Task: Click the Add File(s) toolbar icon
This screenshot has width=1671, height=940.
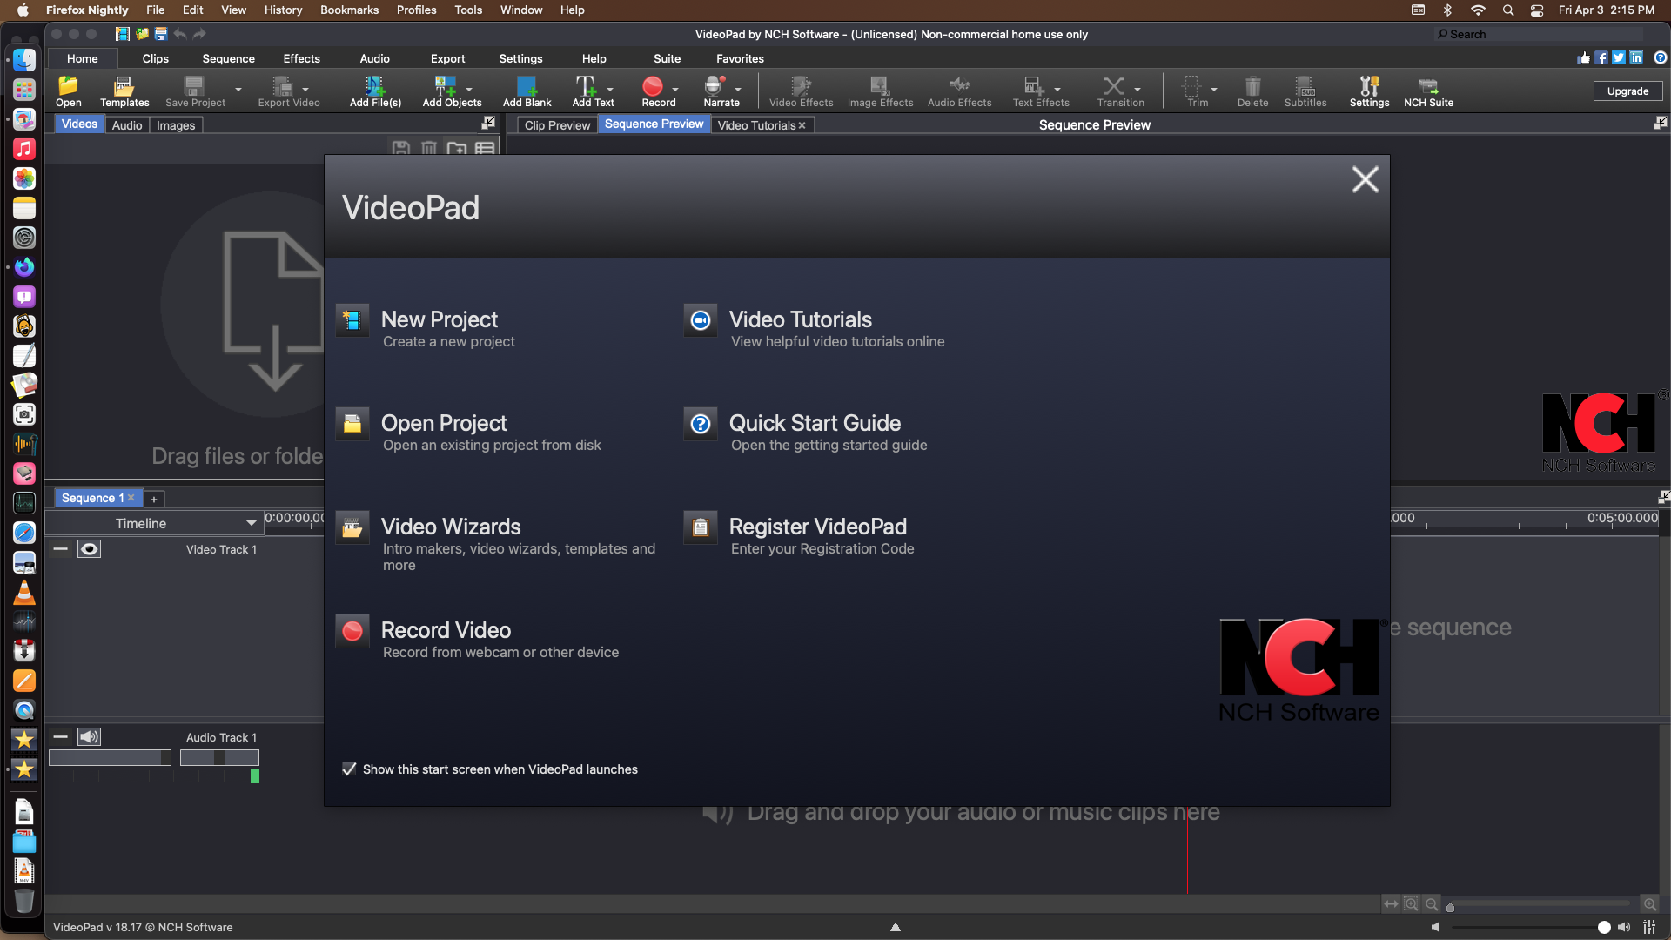Action: click(375, 91)
